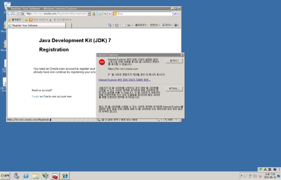The image size is (281, 180).
Task: Click the Forward navigation arrow in Internet Explorer
Action: (x=16, y=14)
